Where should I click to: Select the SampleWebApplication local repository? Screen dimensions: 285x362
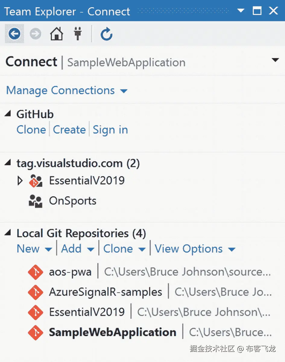112,332
